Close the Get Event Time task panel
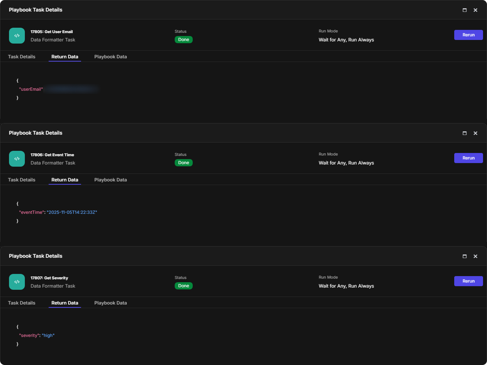Image resolution: width=487 pixels, height=365 pixels. point(475,133)
